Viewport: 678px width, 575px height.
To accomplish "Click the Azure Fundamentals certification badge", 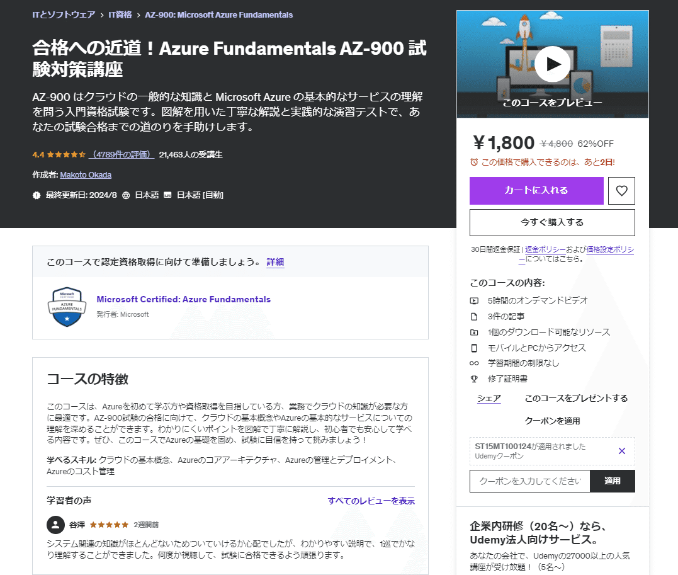I will pos(67,307).
